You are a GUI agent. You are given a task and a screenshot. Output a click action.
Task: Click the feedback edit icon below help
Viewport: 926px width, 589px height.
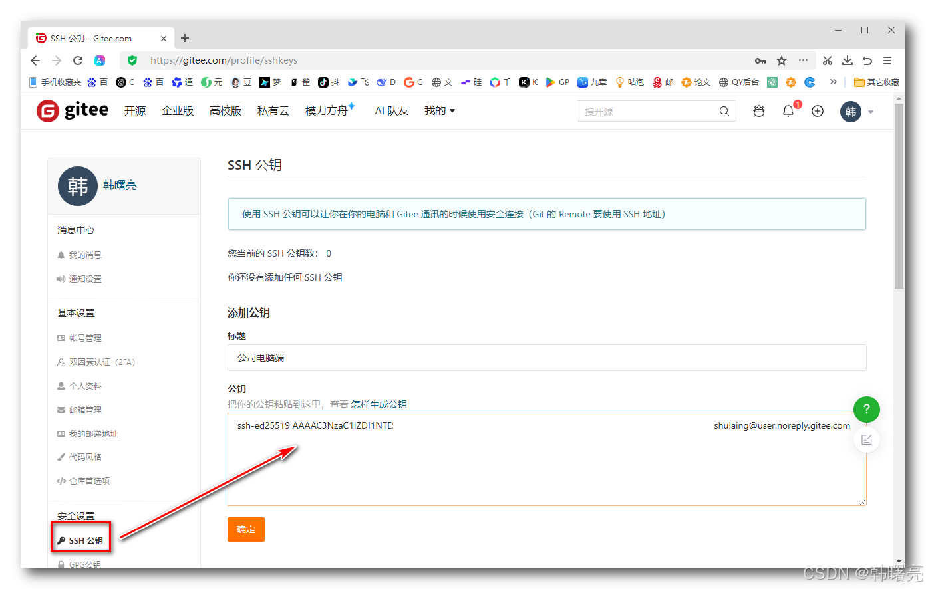click(867, 439)
